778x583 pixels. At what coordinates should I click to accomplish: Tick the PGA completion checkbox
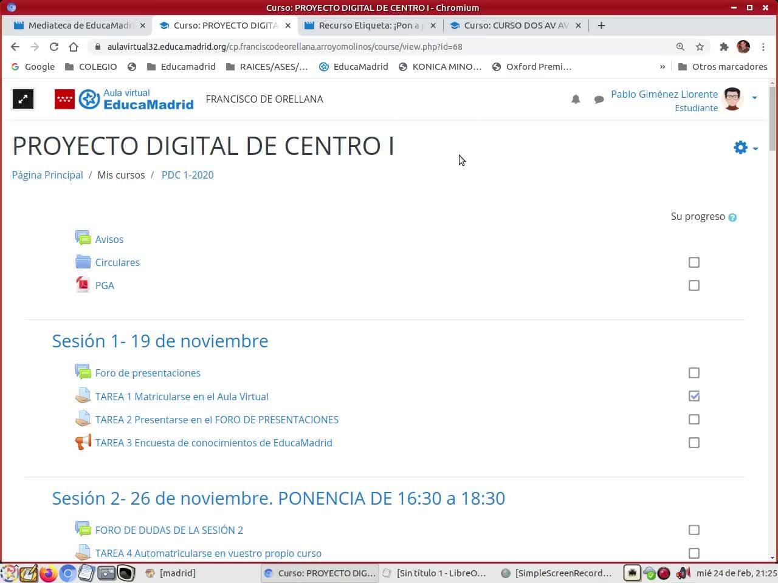(694, 285)
